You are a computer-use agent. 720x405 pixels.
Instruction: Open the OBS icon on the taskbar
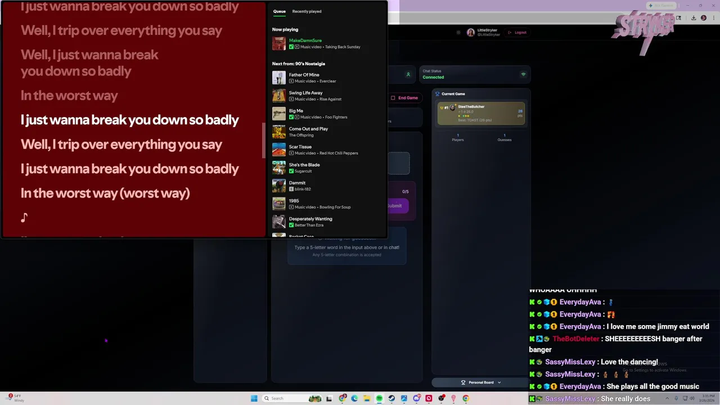(442, 398)
